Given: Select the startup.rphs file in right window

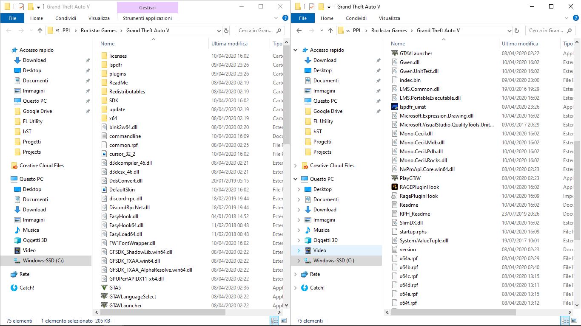Looking at the screenshot, I should pyautogui.click(x=413, y=232).
